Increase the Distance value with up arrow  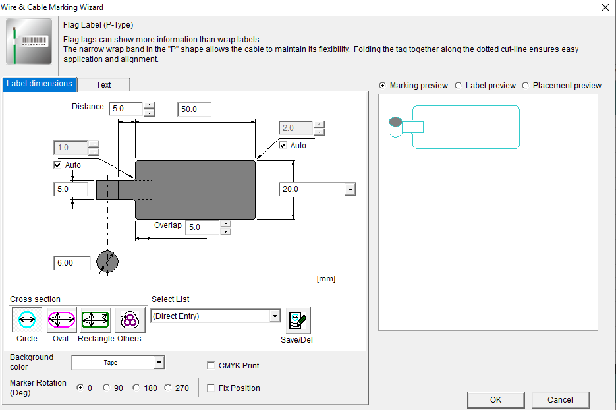150,105
